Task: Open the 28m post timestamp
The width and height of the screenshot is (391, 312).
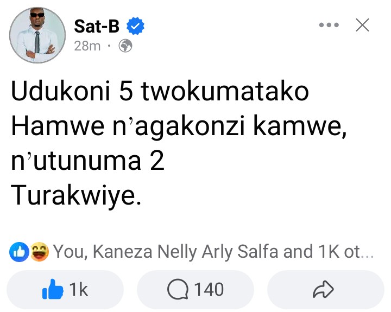Action: (x=87, y=46)
